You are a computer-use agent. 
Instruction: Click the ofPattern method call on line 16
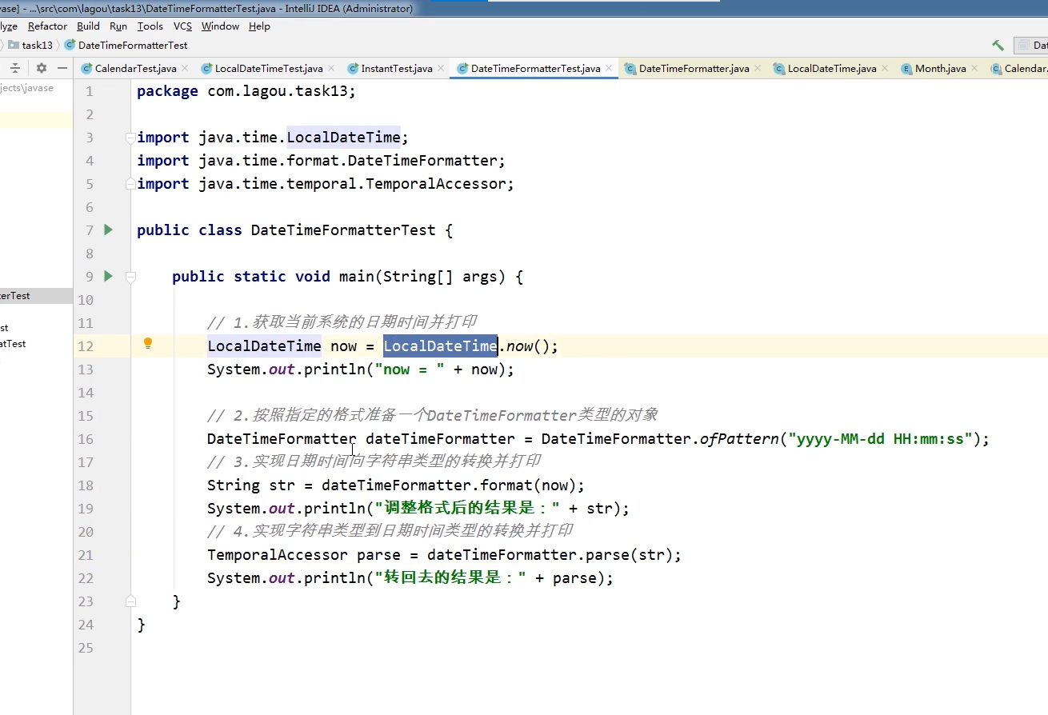(740, 439)
